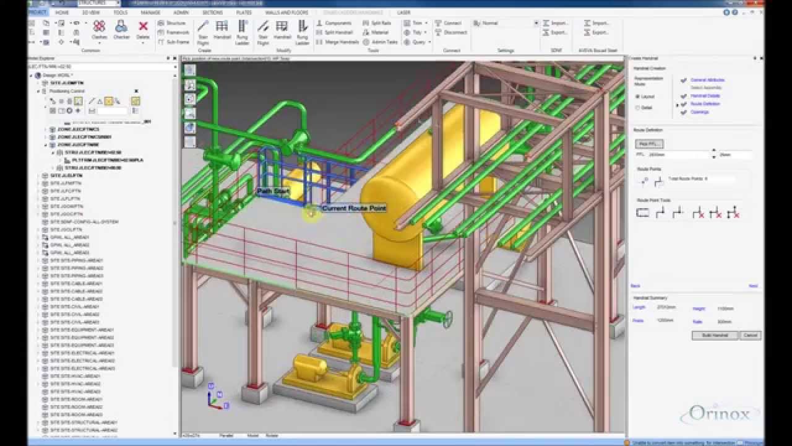Click Import in the SDNF group
This screenshot has height=446, width=792.
(556, 24)
